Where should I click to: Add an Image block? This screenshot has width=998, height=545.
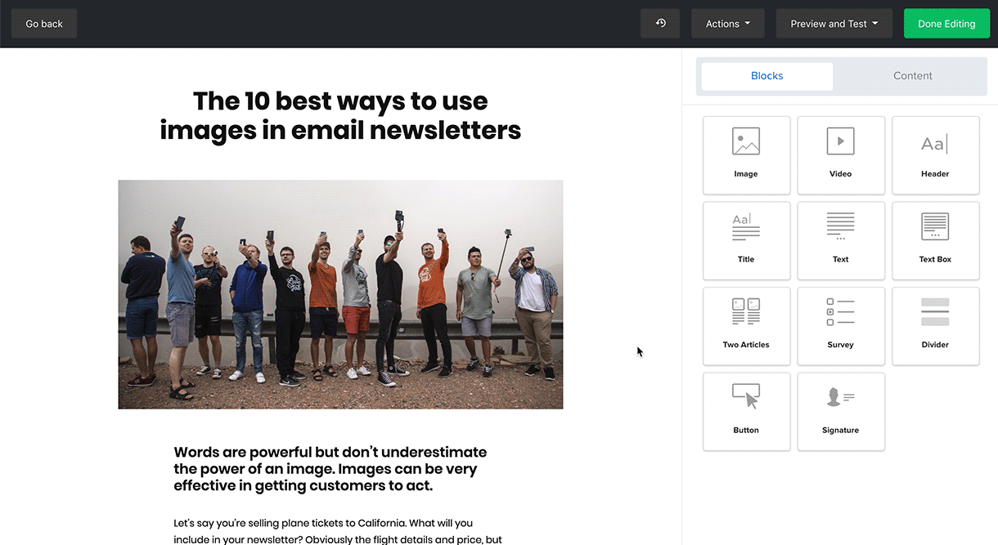coord(745,155)
